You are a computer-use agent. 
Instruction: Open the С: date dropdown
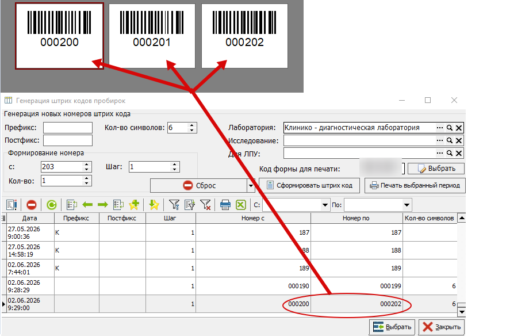[325, 205]
